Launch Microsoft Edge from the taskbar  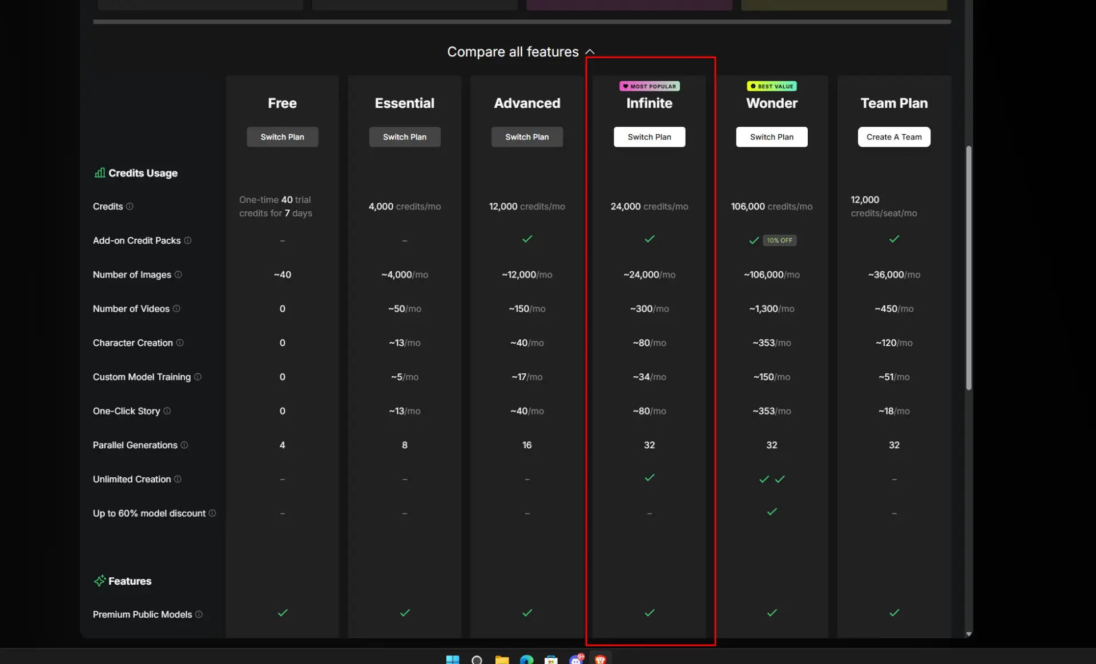(x=526, y=659)
